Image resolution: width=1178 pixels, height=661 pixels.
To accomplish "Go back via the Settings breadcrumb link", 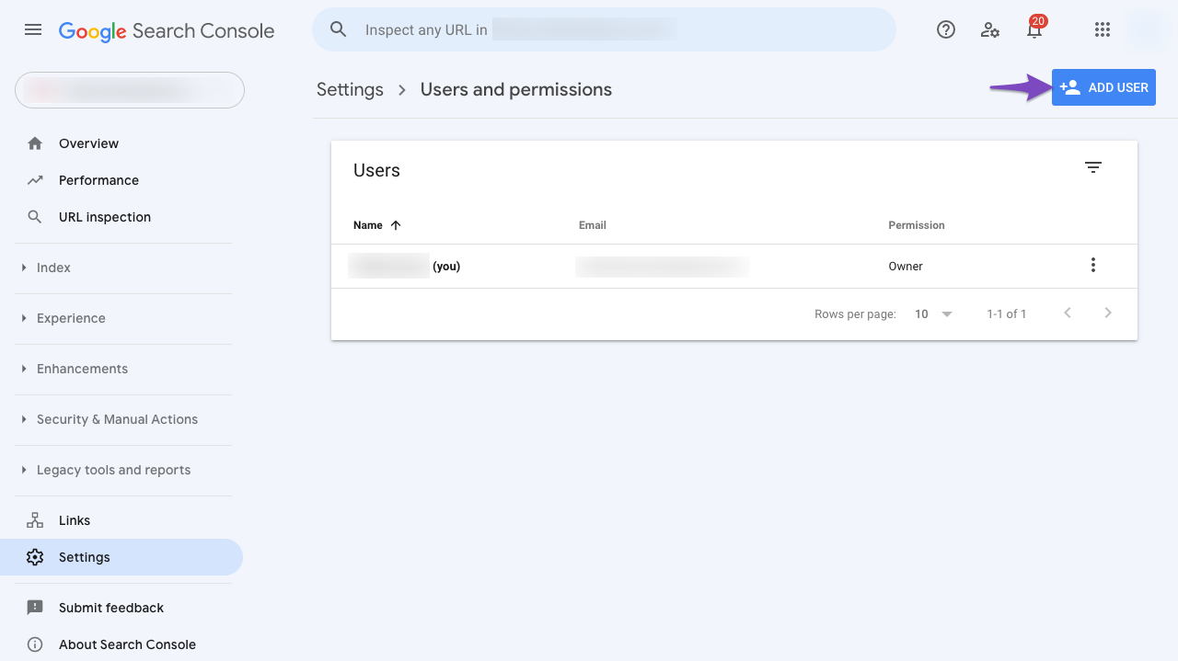I will point(350,89).
